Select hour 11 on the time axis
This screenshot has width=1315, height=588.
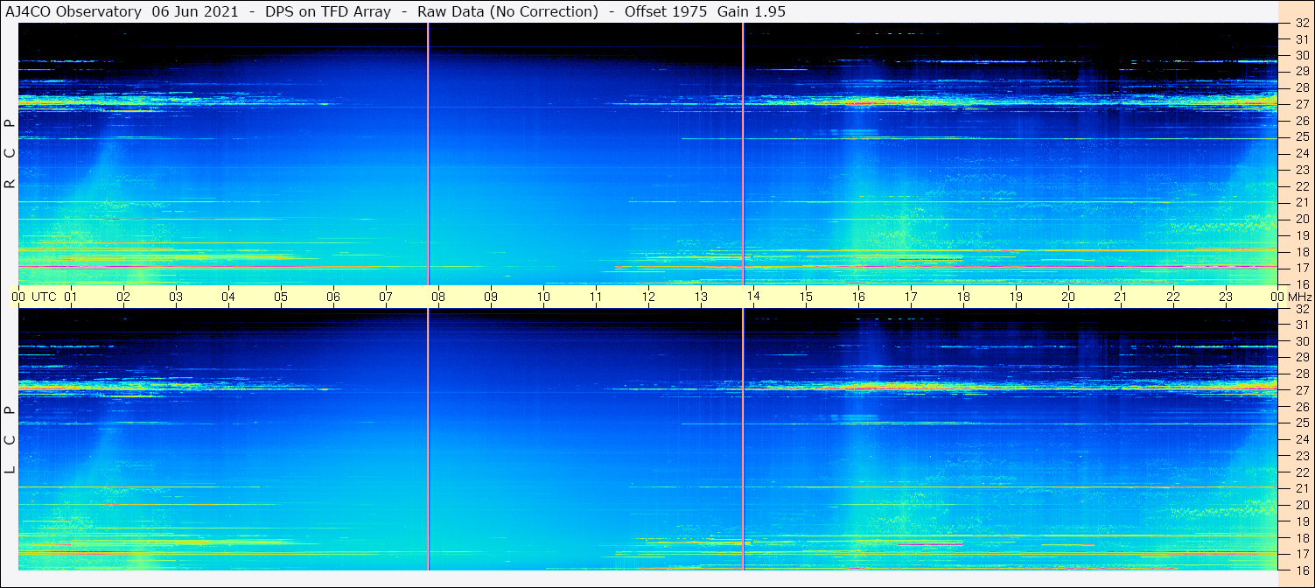[x=596, y=297]
